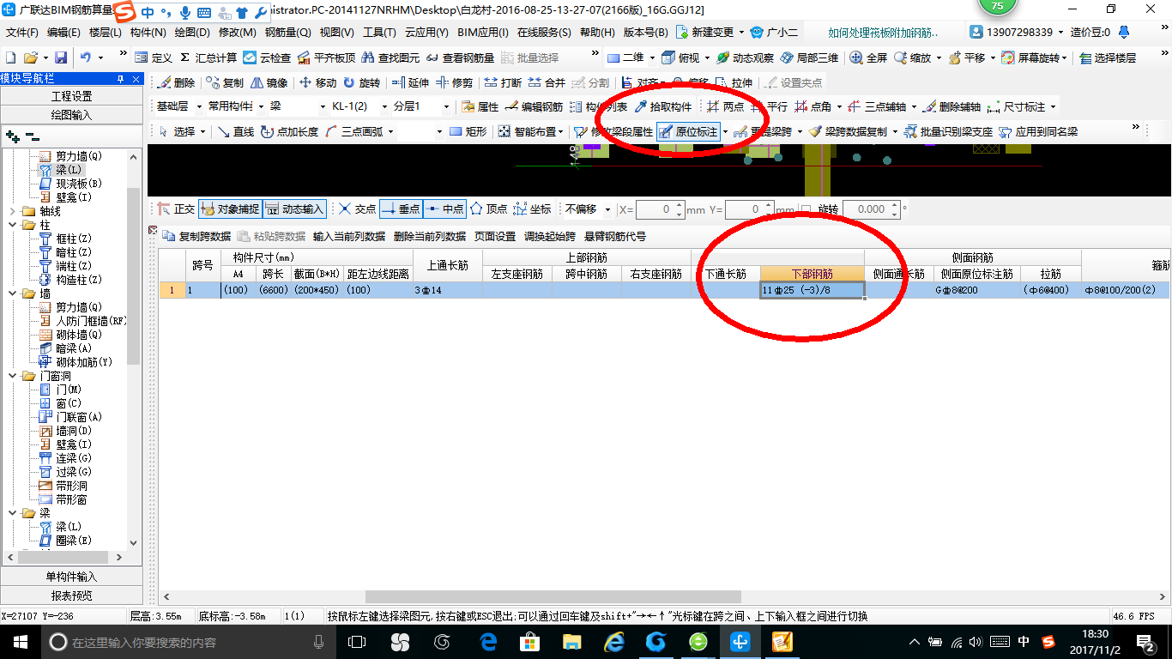Toggle 顶点 vertex snap
Viewport: 1172px width, 659px height.
coord(488,209)
